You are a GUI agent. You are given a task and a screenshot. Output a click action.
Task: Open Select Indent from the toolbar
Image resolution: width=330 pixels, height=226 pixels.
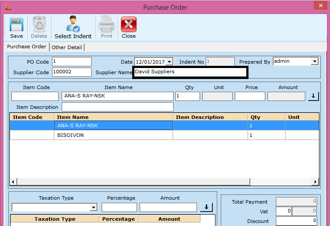tap(73, 27)
